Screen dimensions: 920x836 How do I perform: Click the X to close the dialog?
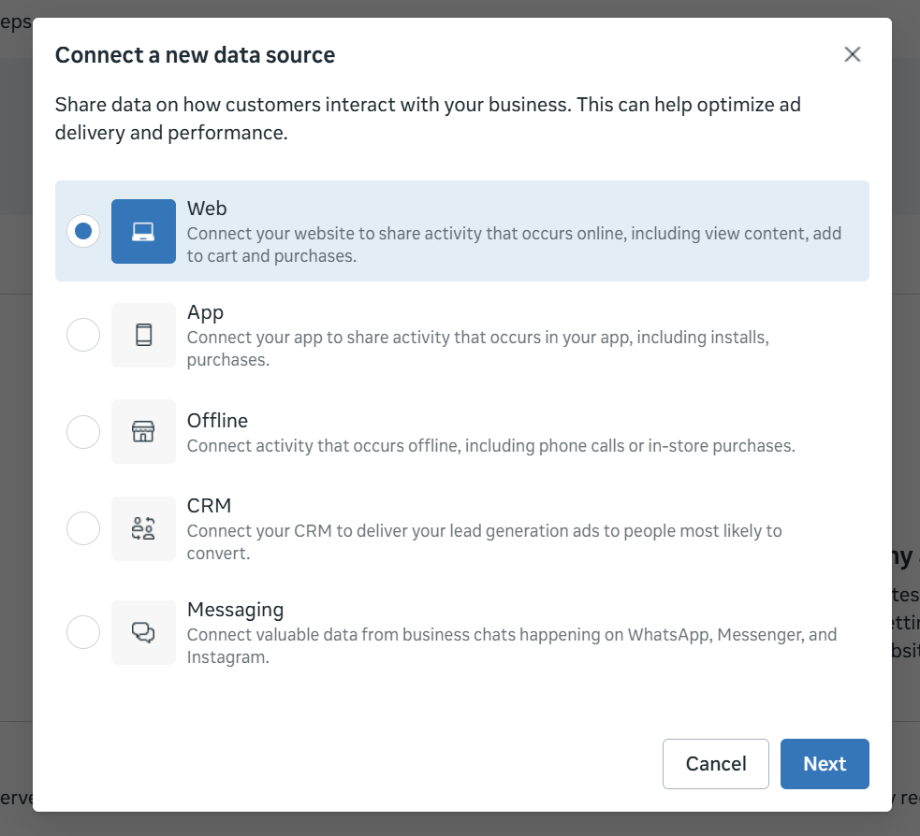[x=852, y=54]
